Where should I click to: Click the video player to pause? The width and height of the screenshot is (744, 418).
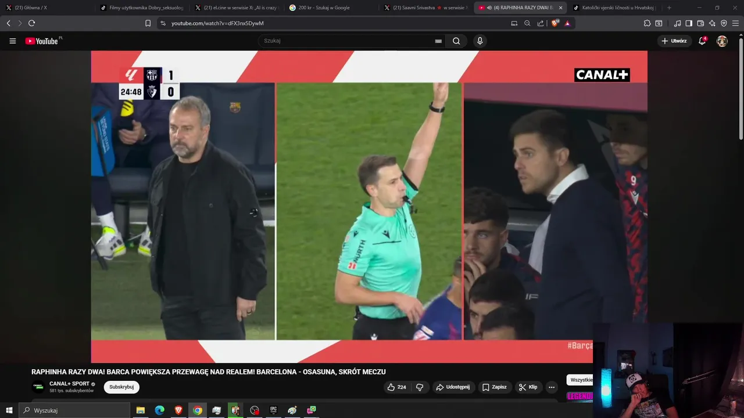coord(369,206)
